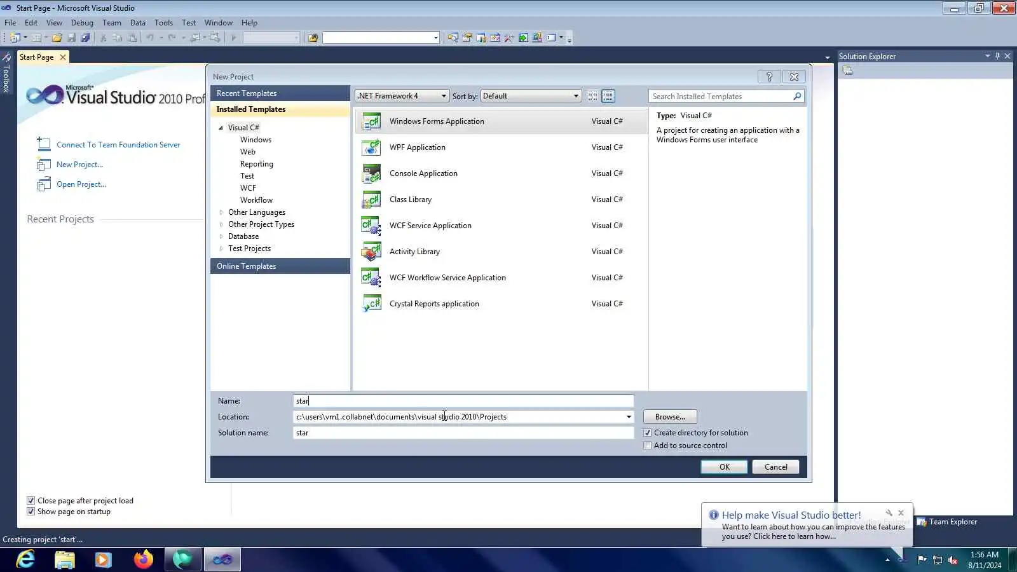
Task: Open Internet Explorer from the taskbar
Action: point(25,559)
